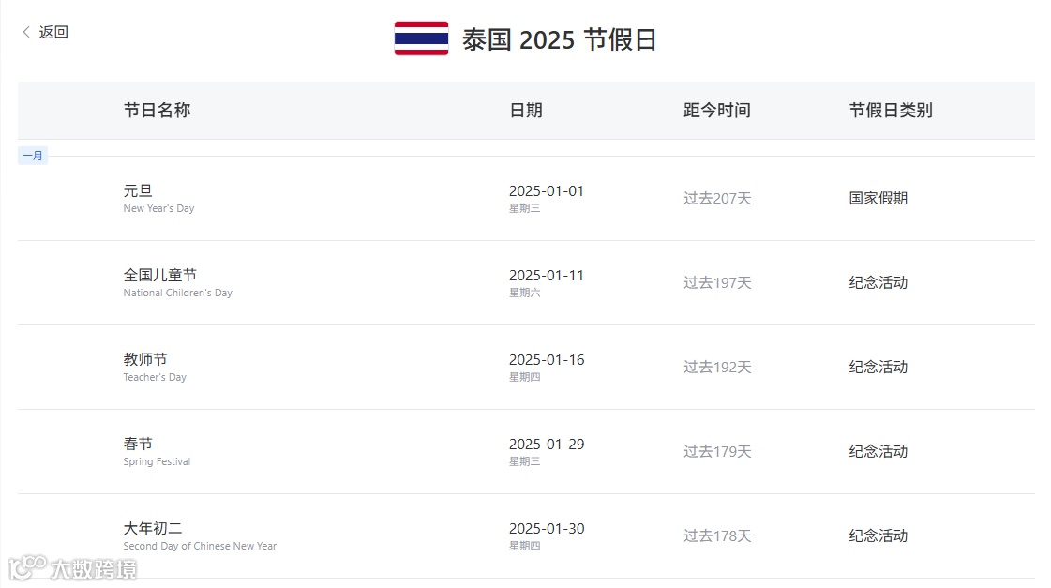Click the date 2025-01-29
Viewport: 1051px width, 588px height.
tap(547, 444)
